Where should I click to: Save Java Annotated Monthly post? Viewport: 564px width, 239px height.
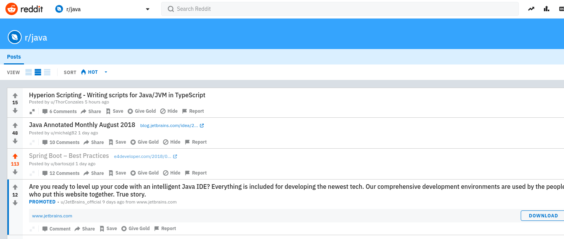pyautogui.click(x=117, y=142)
